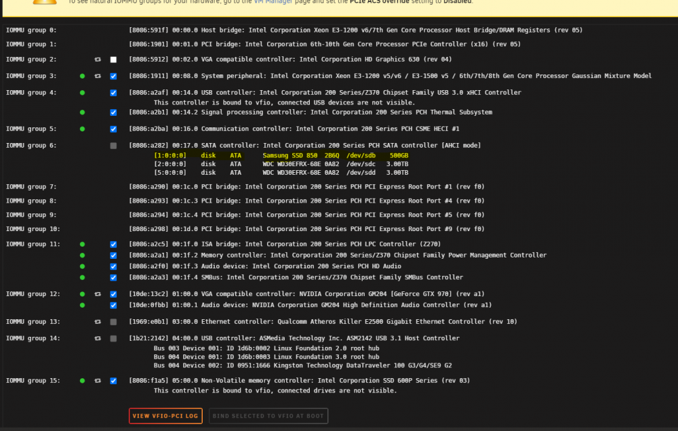Click reset icon beside Killer E2500 Ethernet
This screenshot has height=431, width=678.
click(98, 322)
